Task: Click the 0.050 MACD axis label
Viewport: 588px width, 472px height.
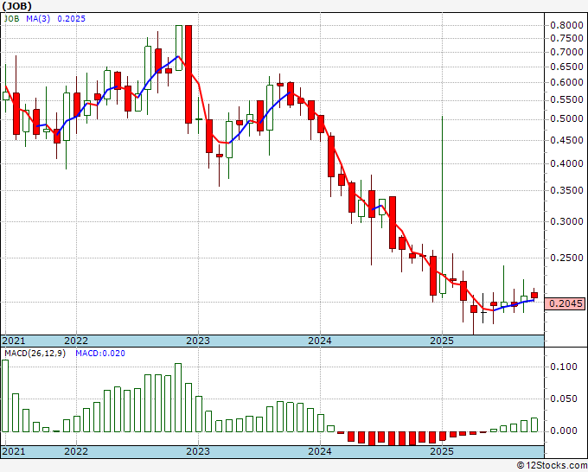Action: point(564,399)
